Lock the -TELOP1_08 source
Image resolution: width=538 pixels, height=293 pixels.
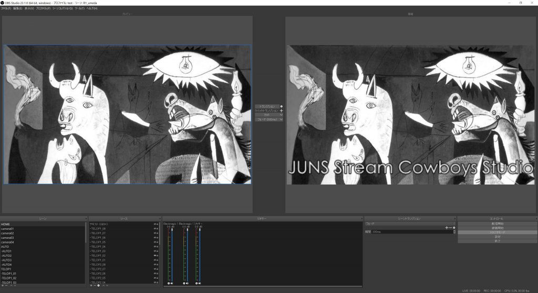coord(158,228)
